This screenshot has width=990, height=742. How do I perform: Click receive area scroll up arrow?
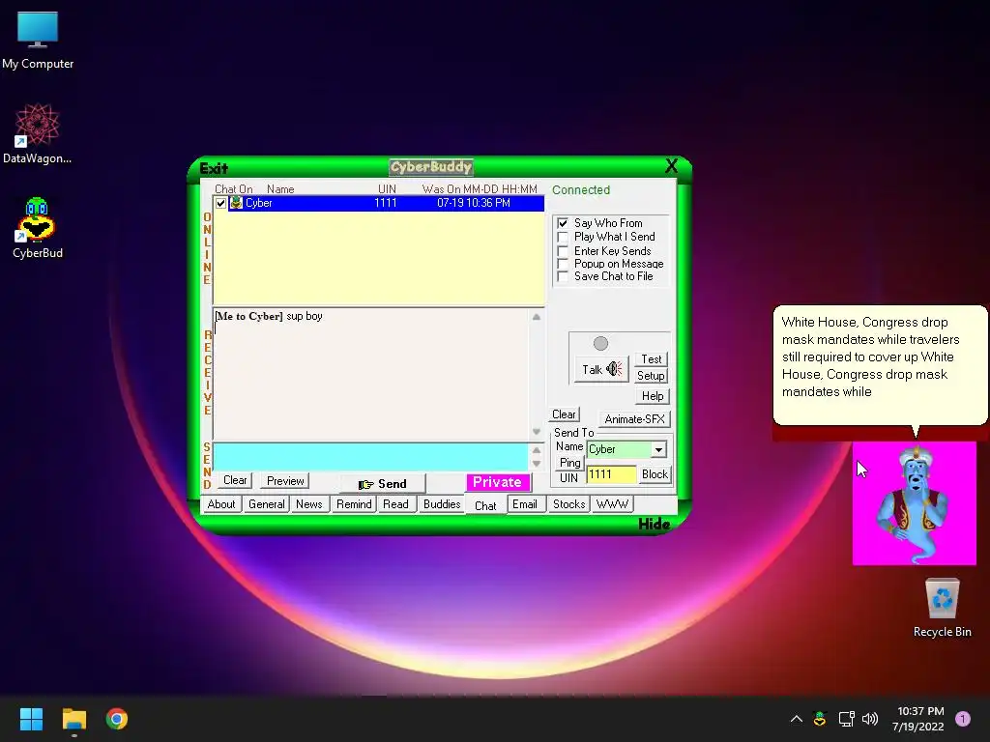[536, 317]
